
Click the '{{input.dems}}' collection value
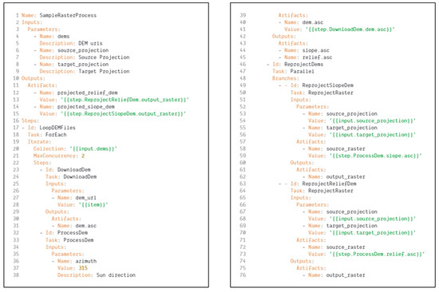[93, 148]
